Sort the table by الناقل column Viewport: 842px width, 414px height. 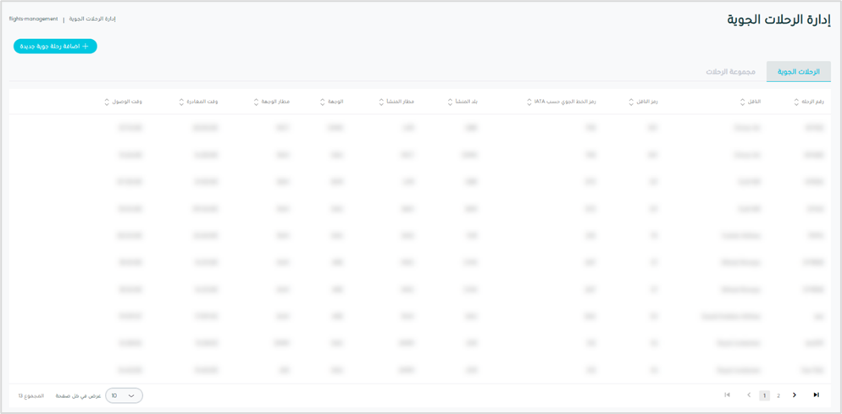(743, 102)
